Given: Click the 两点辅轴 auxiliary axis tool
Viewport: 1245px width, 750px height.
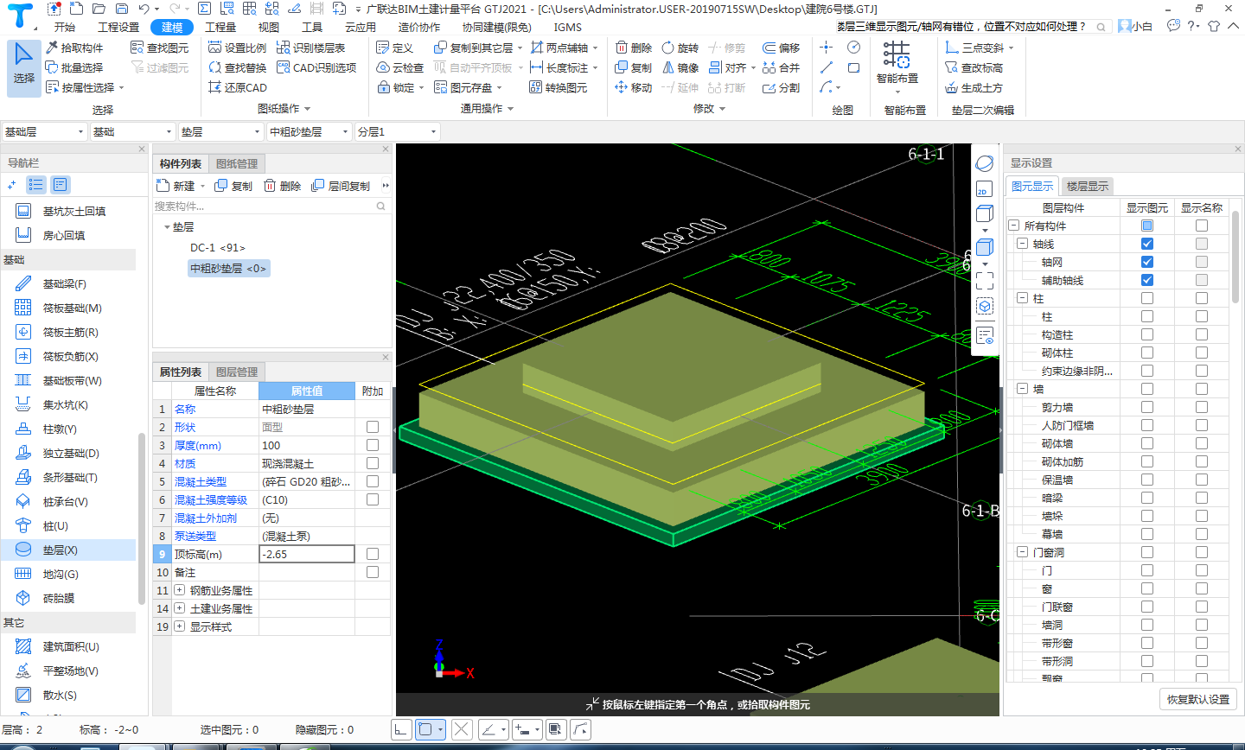Looking at the screenshot, I should pyautogui.click(x=564, y=48).
